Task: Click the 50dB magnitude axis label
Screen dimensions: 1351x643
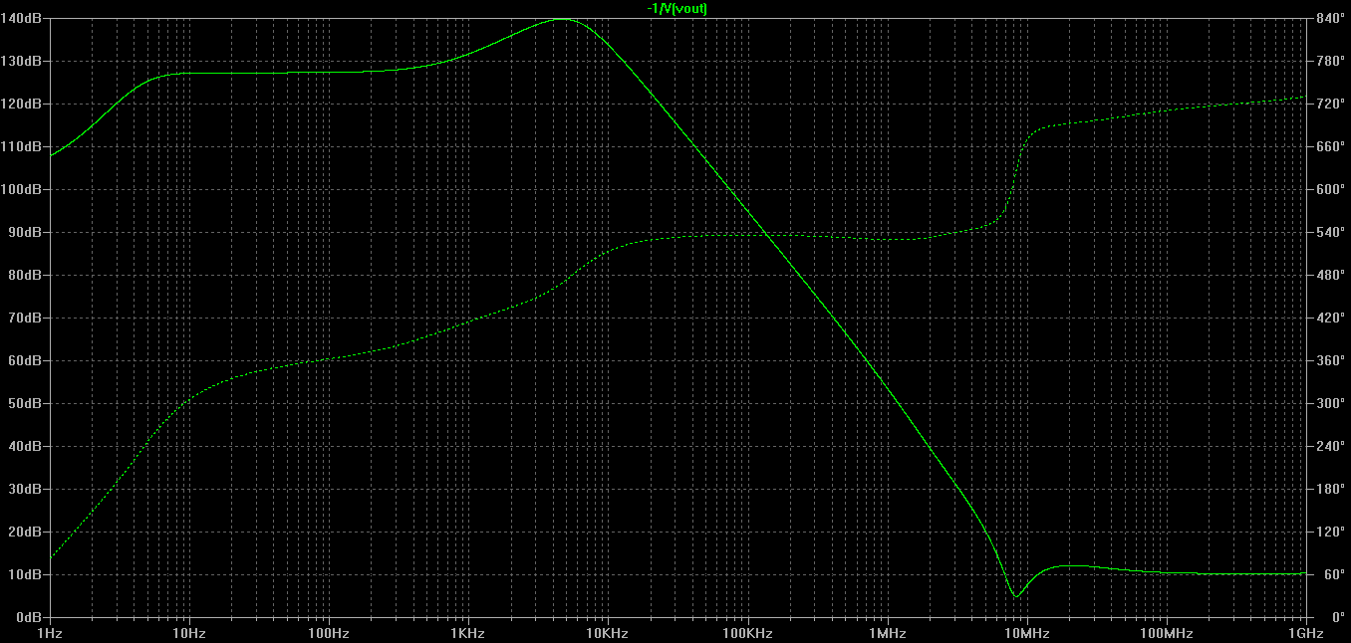Action: click(x=26, y=403)
